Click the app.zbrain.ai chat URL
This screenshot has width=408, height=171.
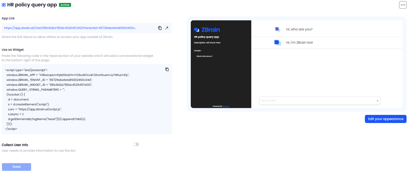click(x=70, y=28)
